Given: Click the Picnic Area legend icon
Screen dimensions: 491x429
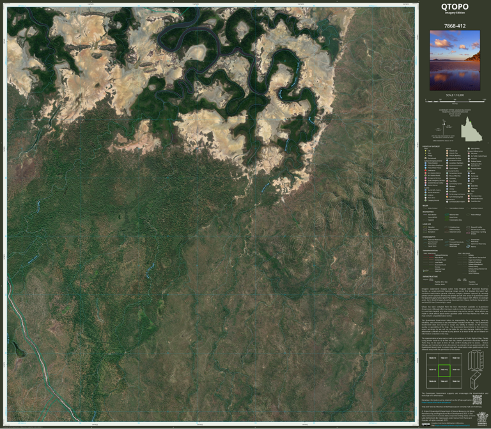Looking at the screenshot, I should pyautogui.click(x=426, y=198).
